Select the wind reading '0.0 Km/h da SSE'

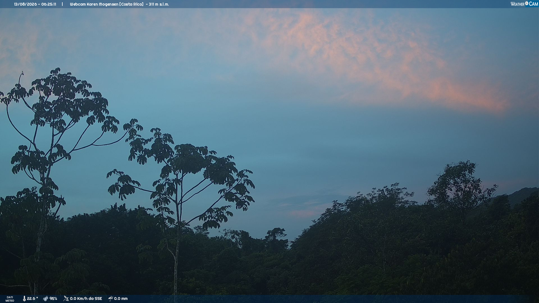tap(86, 299)
